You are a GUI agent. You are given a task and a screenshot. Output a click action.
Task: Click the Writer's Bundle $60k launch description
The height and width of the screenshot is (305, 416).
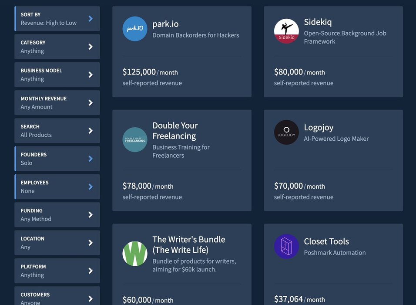point(194,265)
